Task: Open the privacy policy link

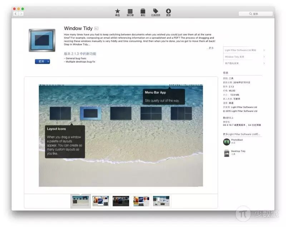Action: pos(232,63)
